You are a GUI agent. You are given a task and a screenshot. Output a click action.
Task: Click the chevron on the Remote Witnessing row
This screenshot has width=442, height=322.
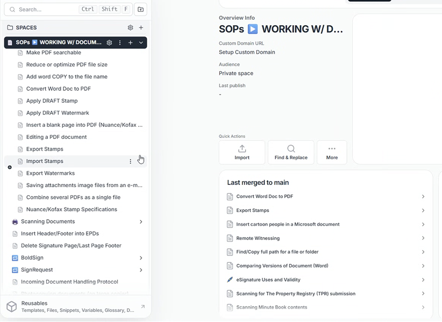(x=423, y=238)
